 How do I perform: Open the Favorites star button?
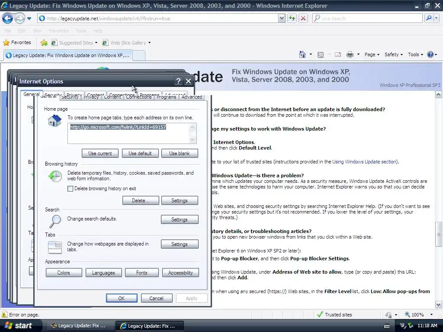[x=17, y=43]
